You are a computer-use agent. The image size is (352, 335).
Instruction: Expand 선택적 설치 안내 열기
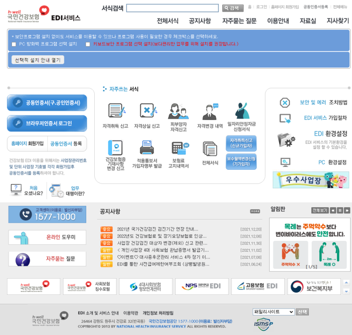(38, 60)
